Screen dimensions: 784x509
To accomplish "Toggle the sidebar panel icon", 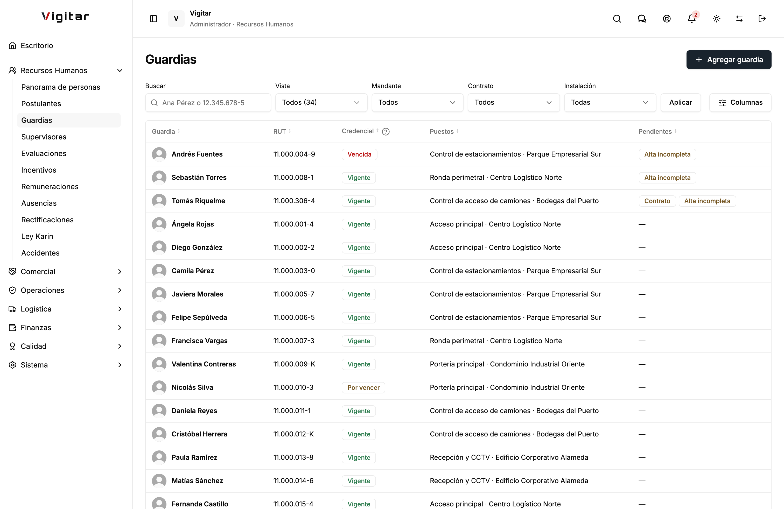I will click(153, 19).
